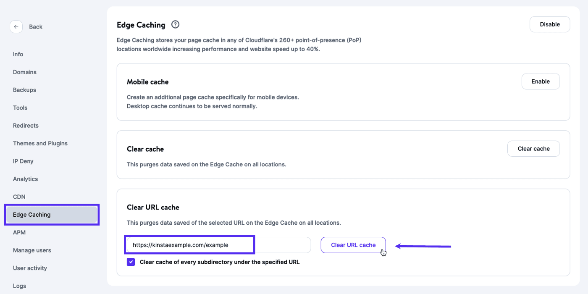View the User activity page
This screenshot has width=588, height=294.
(x=30, y=268)
